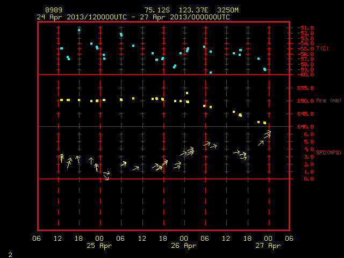
Task: Click the coordinates 75.12S 123.37E text
Action: [x=176, y=10]
